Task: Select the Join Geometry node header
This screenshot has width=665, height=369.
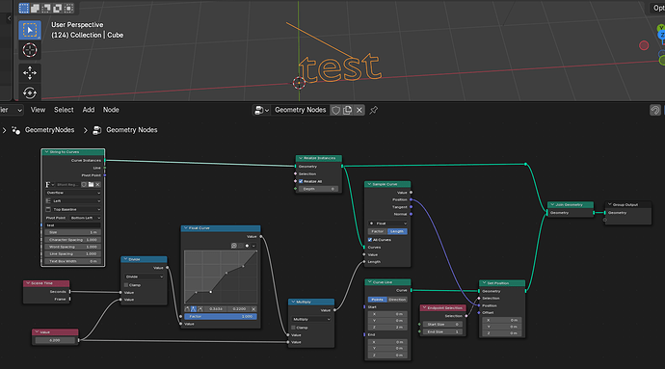Action: pyautogui.click(x=571, y=204)
